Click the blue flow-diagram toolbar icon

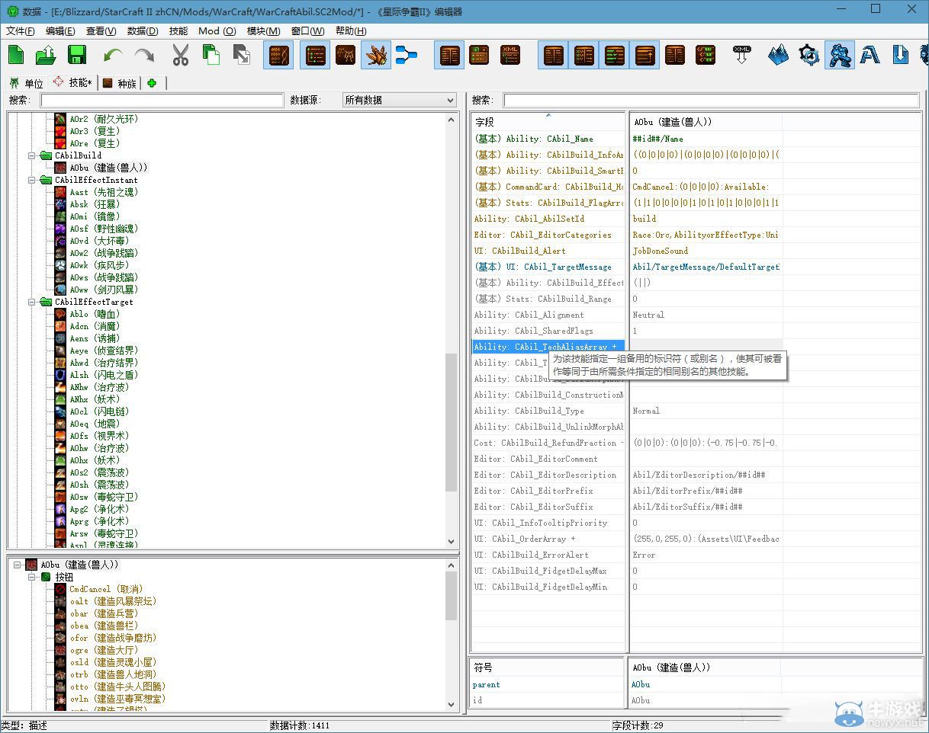[407, 55]
